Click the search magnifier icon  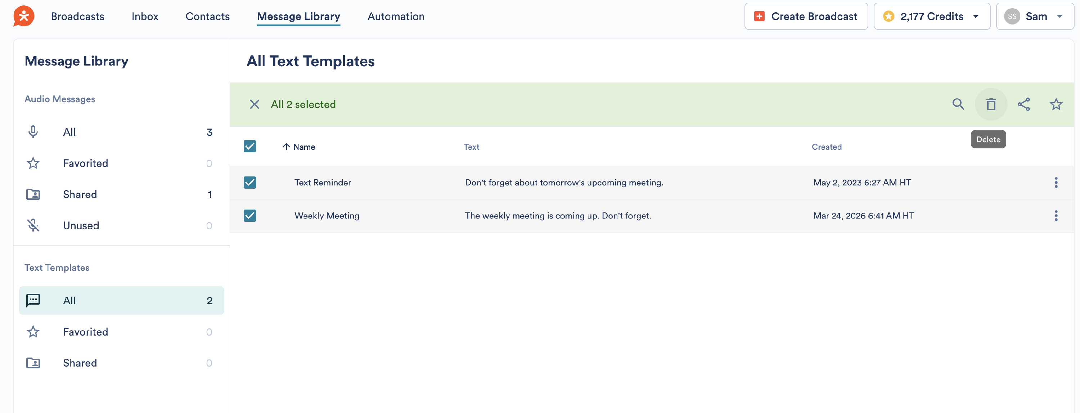(958, 104)
